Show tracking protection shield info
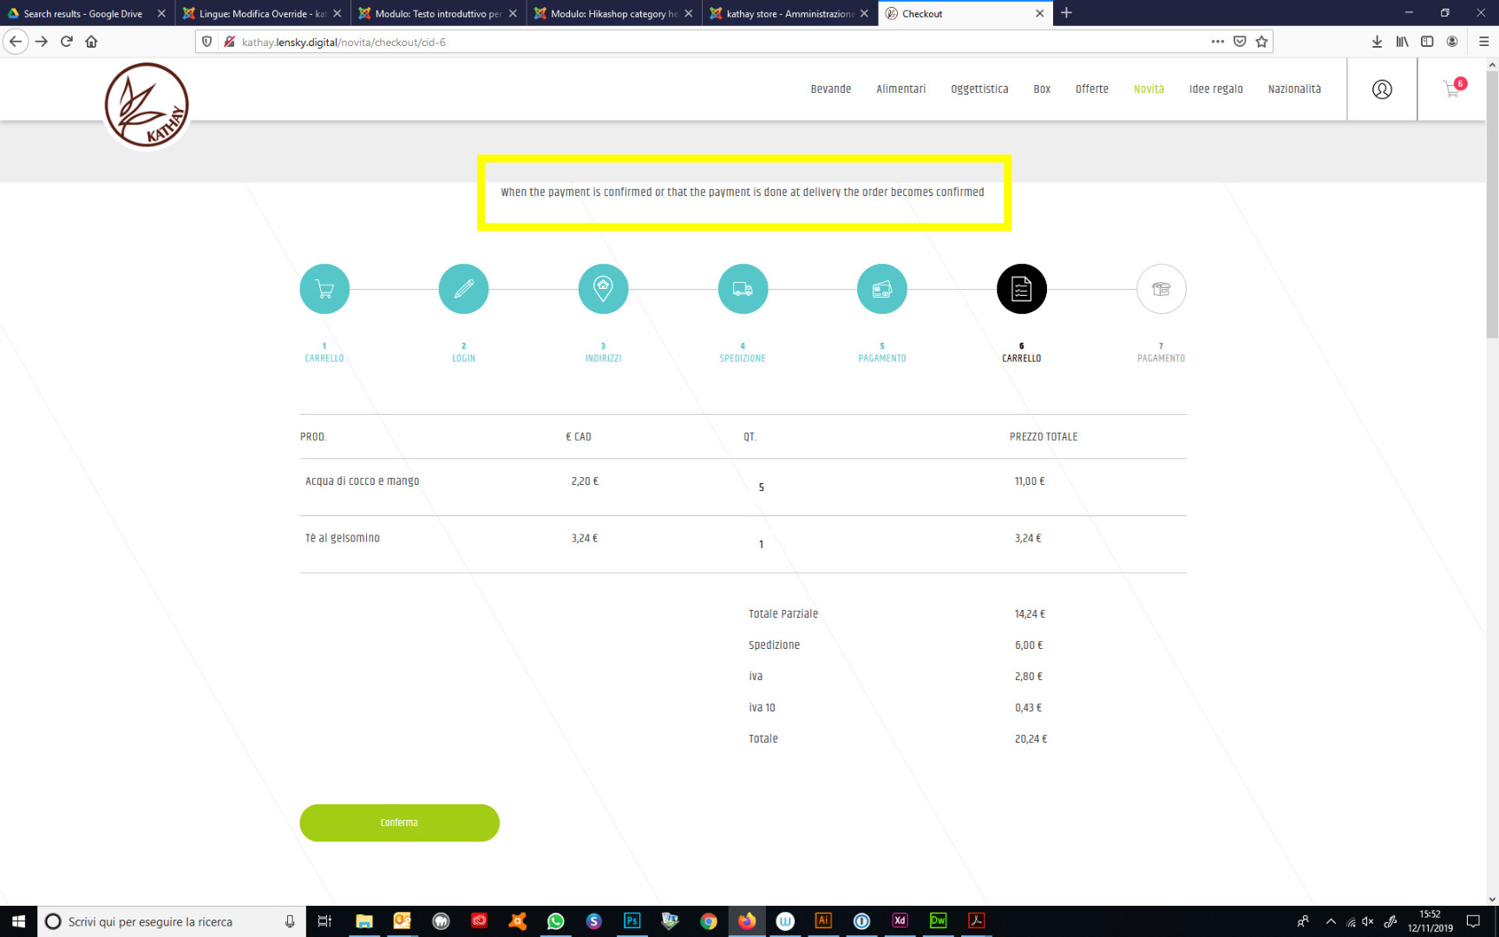This screenshot has width=1499, height=937. pyautogui.click(x=206, y=42)
